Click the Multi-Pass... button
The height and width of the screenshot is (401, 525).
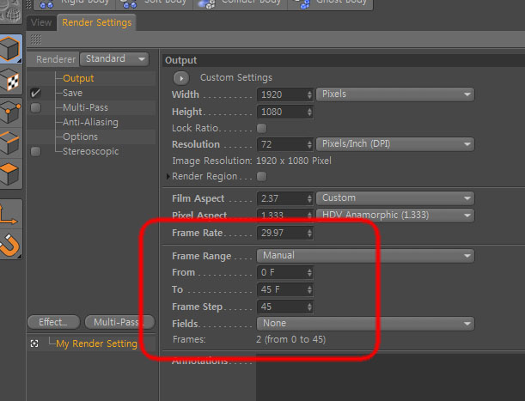pyautogui.click(x=119, y=322)
